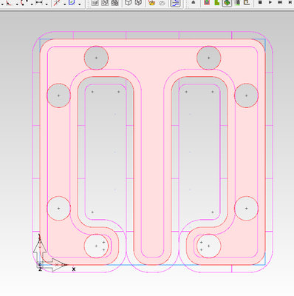294x296 pixels.
Task: Select the wireframe cube view icon
Action: coord(129,2)
